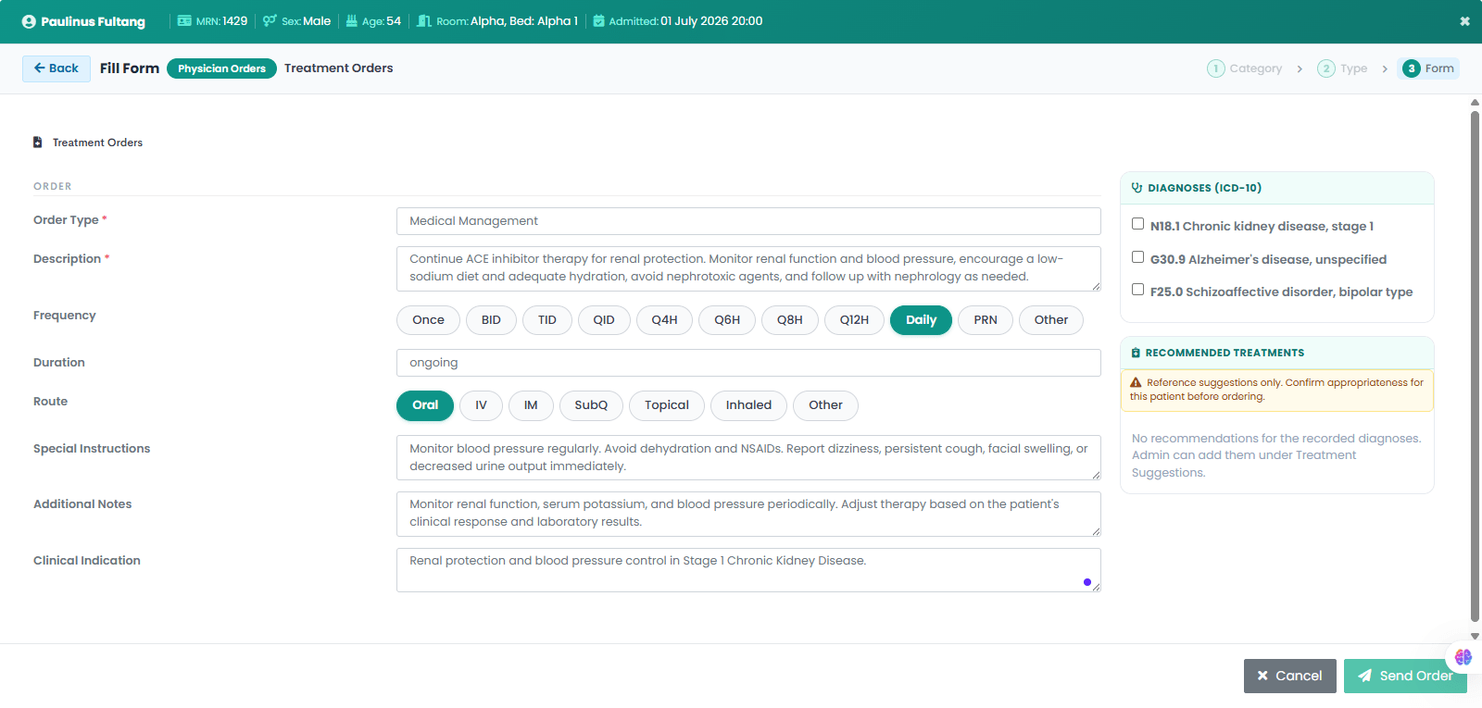Click the Form step indicator
The height and width of the screenshot is (708, 1482).
pyautogui.click(x=1428, y=68)
